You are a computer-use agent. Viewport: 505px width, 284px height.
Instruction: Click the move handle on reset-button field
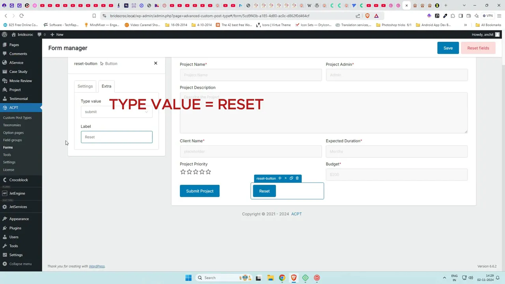pos(280,178)
